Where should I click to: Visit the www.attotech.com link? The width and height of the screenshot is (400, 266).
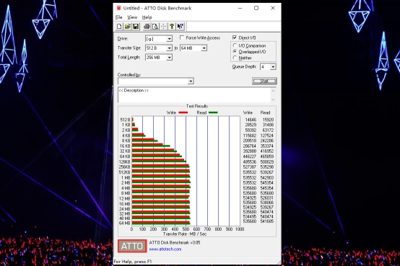click(x=165, y=249)
